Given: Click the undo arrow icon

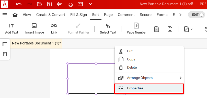Looking at the screenshot, I should point(19,4).
